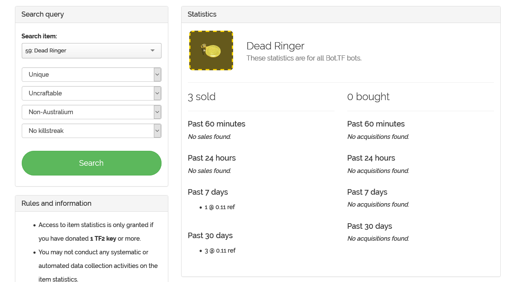Viewport: 508px width, 282px height.
Task: Select the "Dead Ringer" title heading
Action: (275, 46)
